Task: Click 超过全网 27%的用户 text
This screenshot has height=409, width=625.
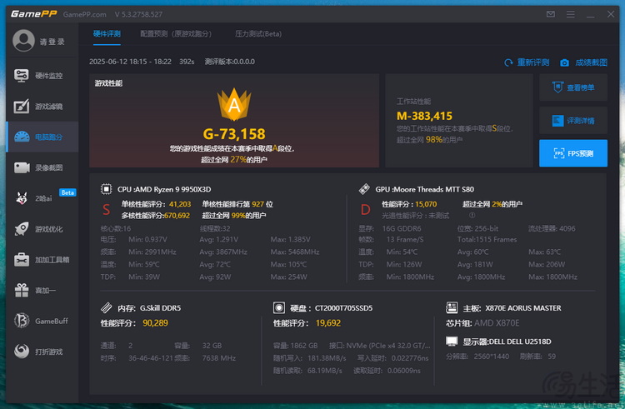Action: tap(234, 160)
